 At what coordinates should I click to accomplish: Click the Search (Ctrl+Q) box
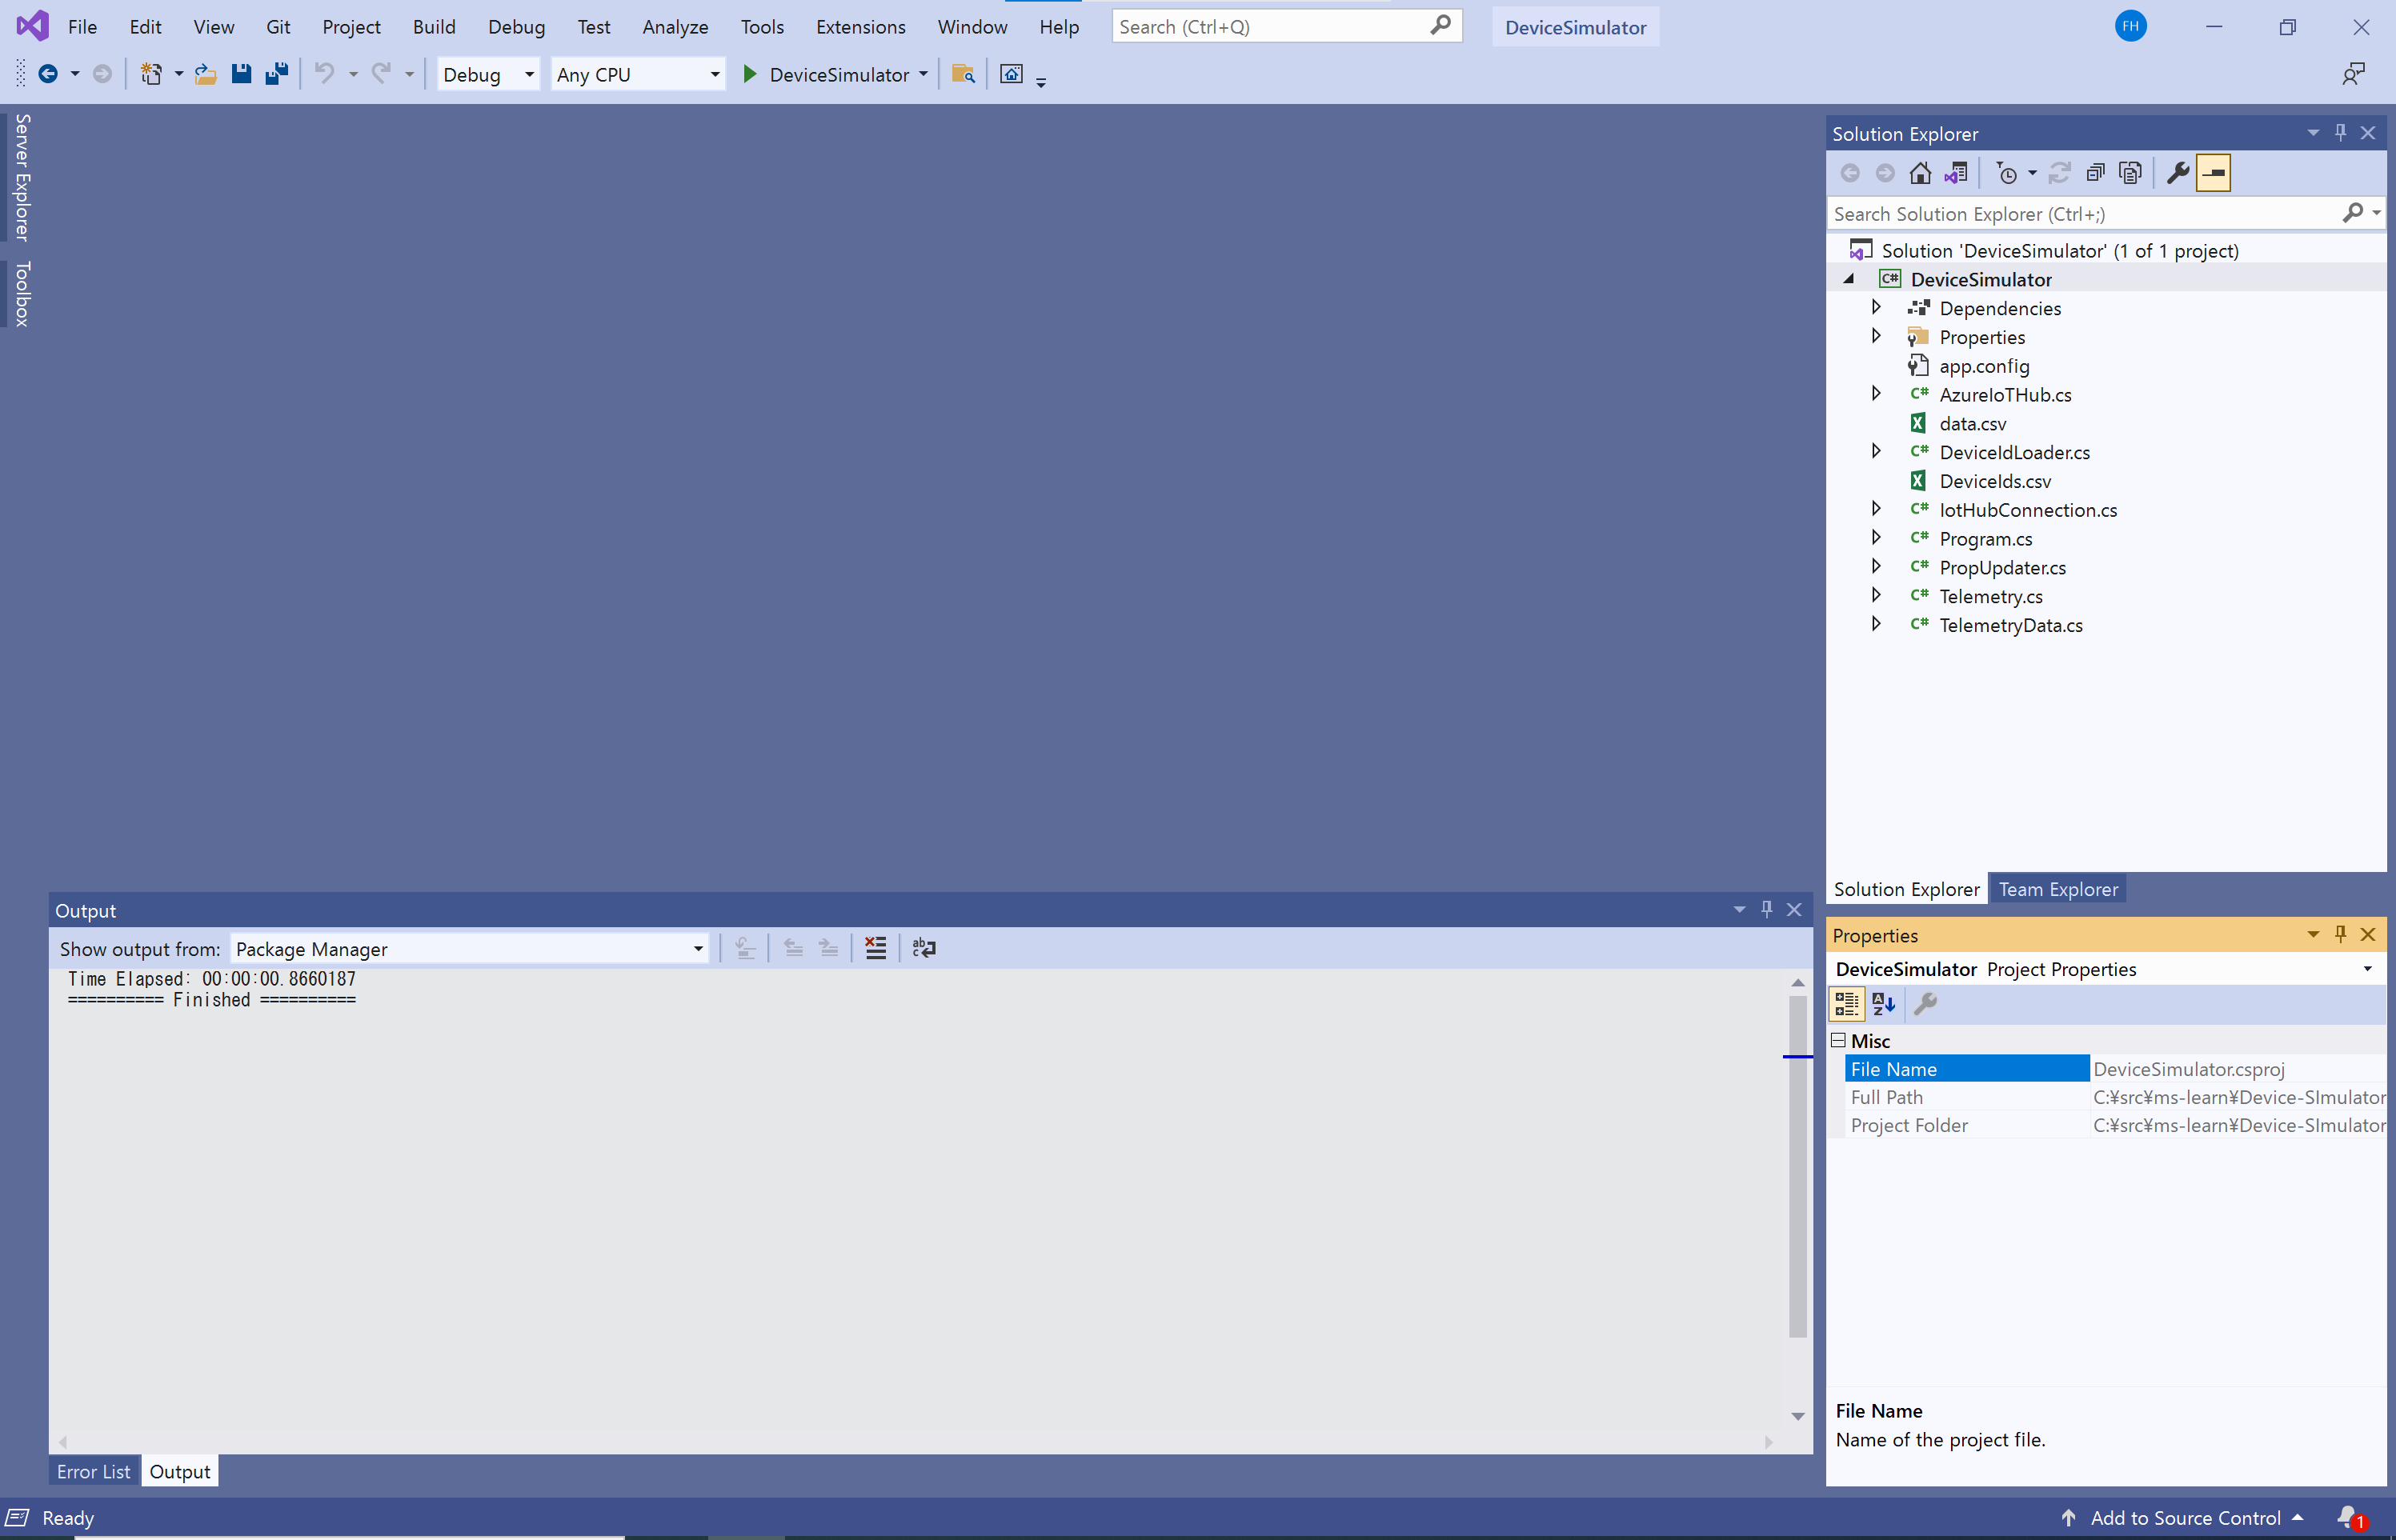click(1287, 27)
